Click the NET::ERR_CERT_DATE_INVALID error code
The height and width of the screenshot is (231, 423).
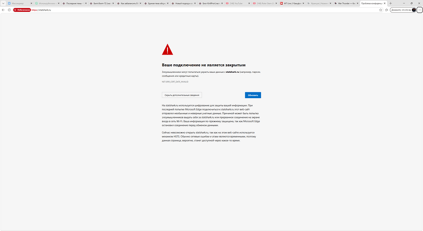(x=175, y=81)
